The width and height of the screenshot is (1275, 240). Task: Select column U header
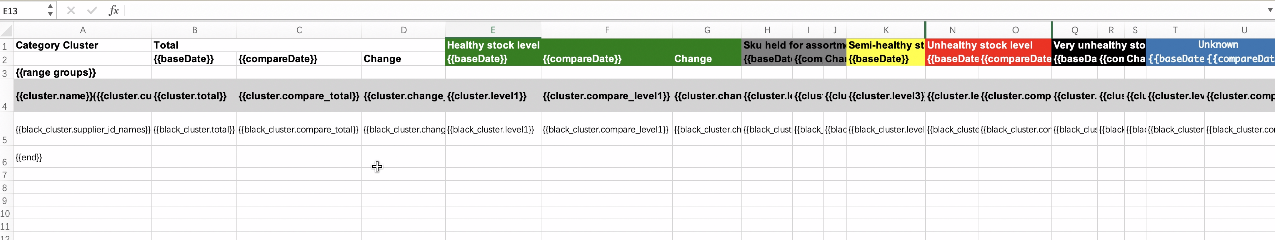click(x=1244, y=30)
